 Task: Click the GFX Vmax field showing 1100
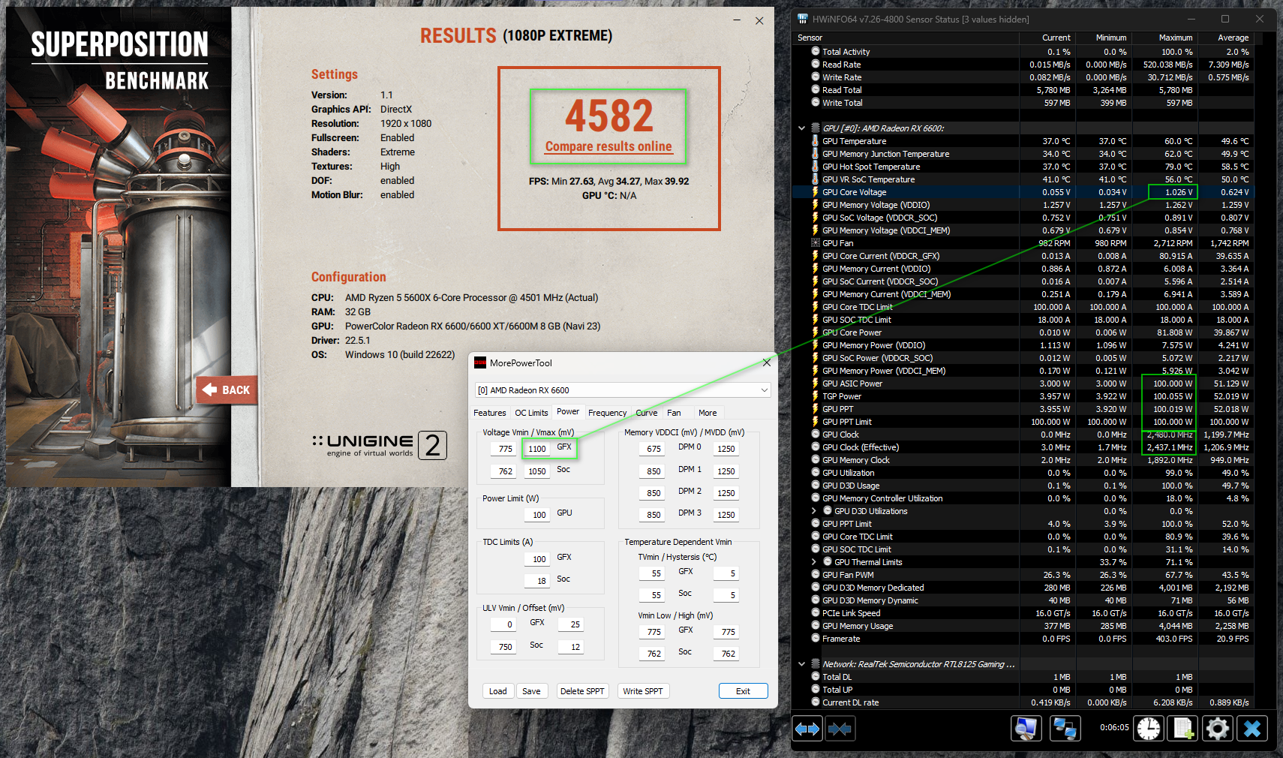click(x=537, y=449)
